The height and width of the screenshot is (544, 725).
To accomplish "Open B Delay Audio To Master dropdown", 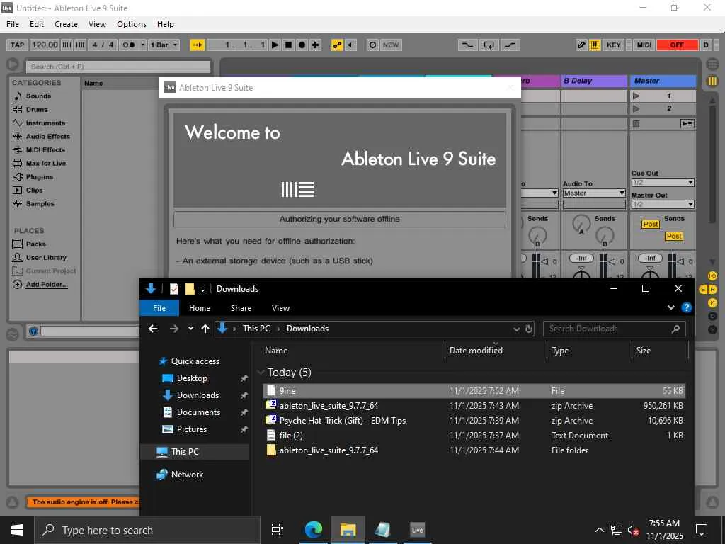I will click(x=594, y=193).
